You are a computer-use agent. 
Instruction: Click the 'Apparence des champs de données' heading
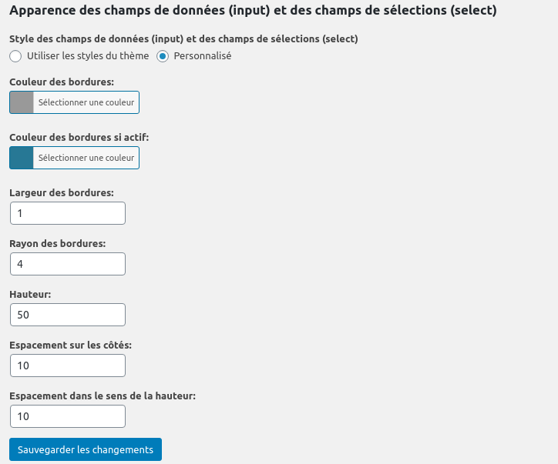click(x=253, y=12)
